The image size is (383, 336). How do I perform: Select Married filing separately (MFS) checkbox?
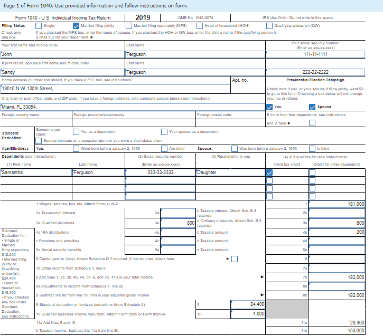(129, 26)
